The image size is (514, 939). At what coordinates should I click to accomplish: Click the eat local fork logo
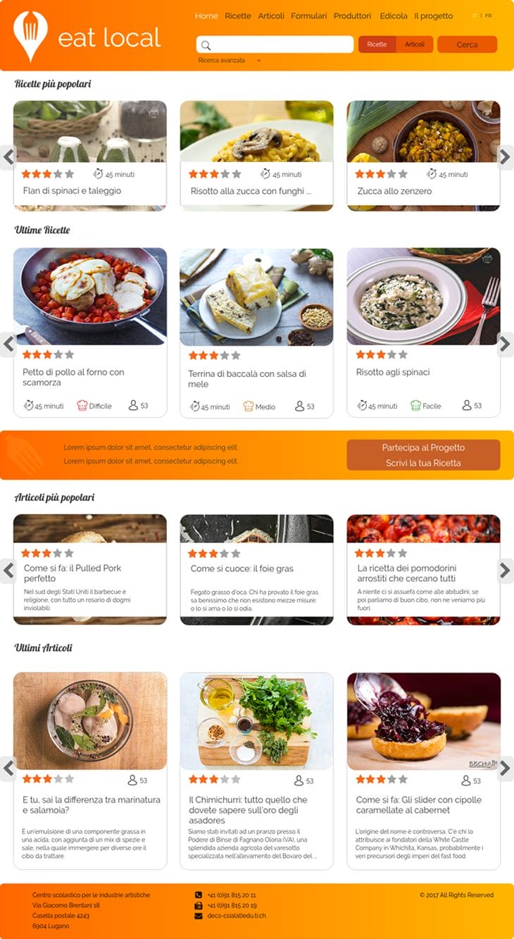(30, 37)
